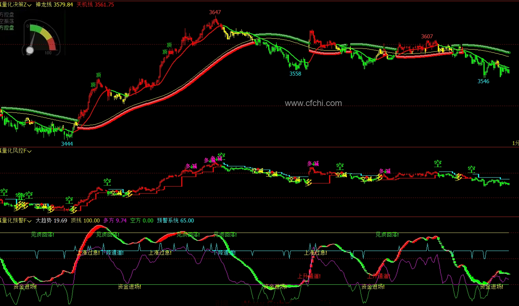Click the 3546 low price label
Screen dimensions: 519x306
click(x=483, y=81)
